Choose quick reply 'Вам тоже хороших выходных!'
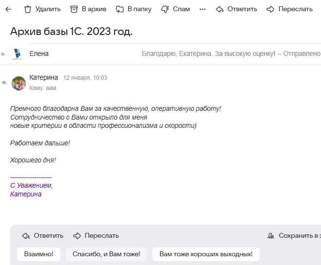 point(206,254)
